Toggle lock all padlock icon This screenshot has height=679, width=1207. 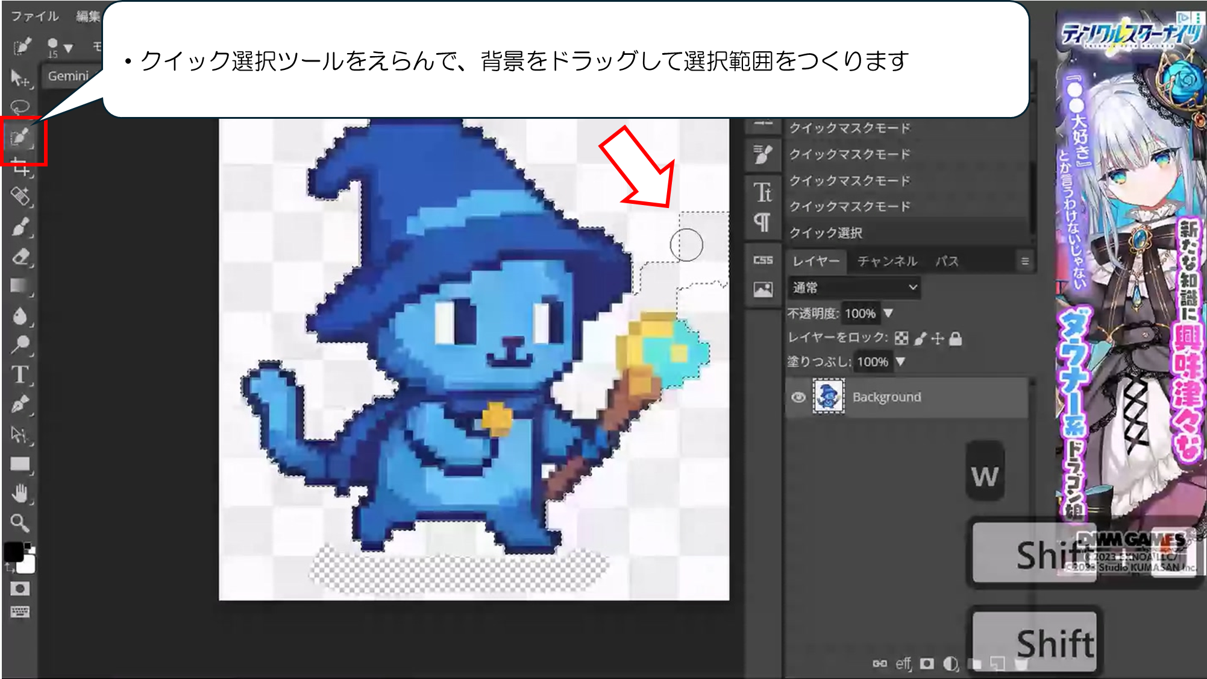(x=956, y=338)
